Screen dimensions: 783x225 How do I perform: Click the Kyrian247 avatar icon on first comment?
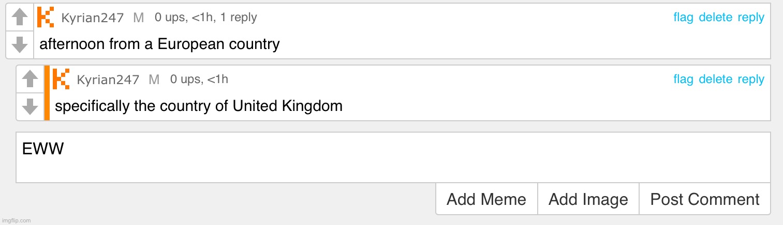[x=46, y=18]
